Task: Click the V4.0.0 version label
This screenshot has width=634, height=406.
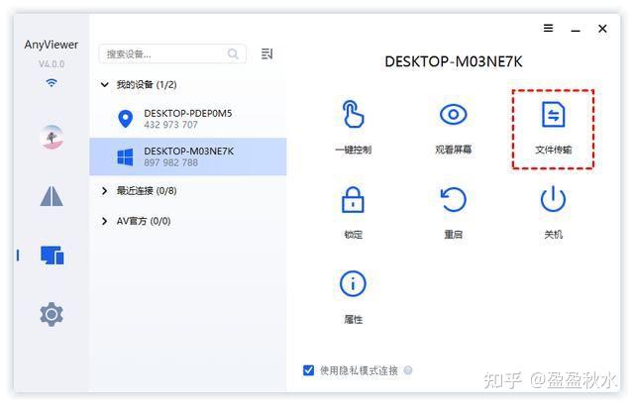Action: pyautogui.click(x=52, y=64)
